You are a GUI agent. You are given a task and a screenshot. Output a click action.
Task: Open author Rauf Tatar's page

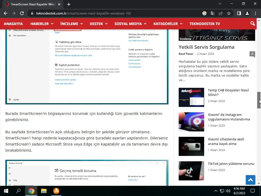tap(186, 54)
